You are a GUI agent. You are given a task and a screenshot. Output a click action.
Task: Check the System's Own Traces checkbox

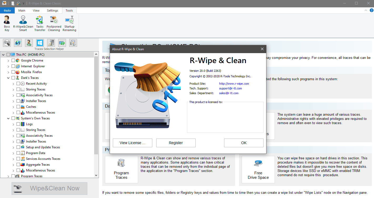(x=13, y=118)
